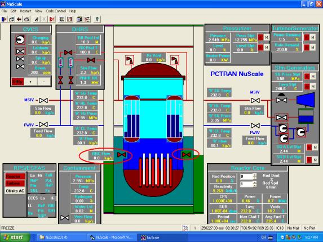Click the FREEZE status bar text

tap(8, 228)
